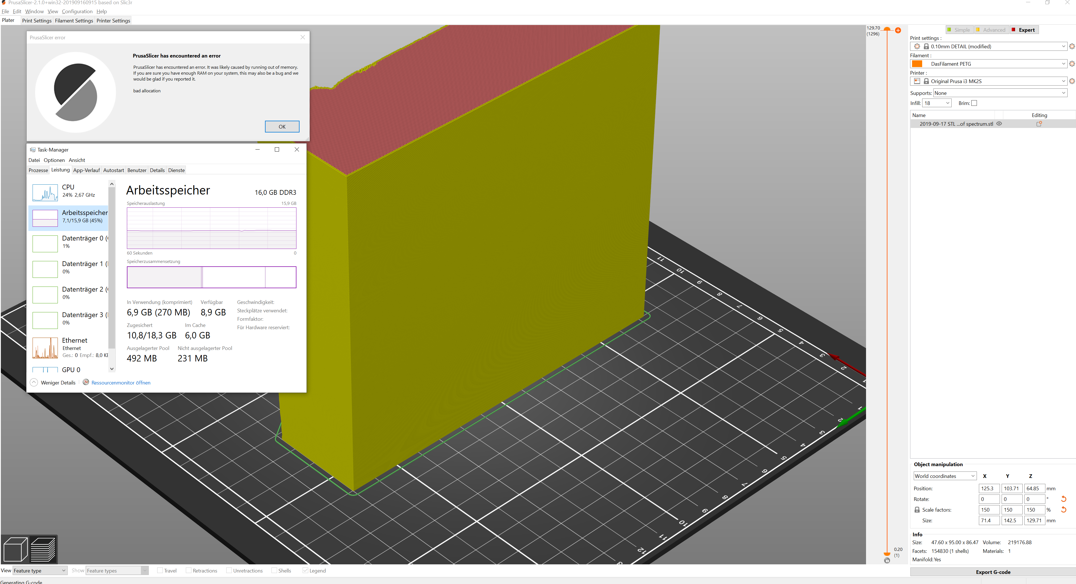Click the Size Z input field
1076x584 pixels.
click(1035, 521)
